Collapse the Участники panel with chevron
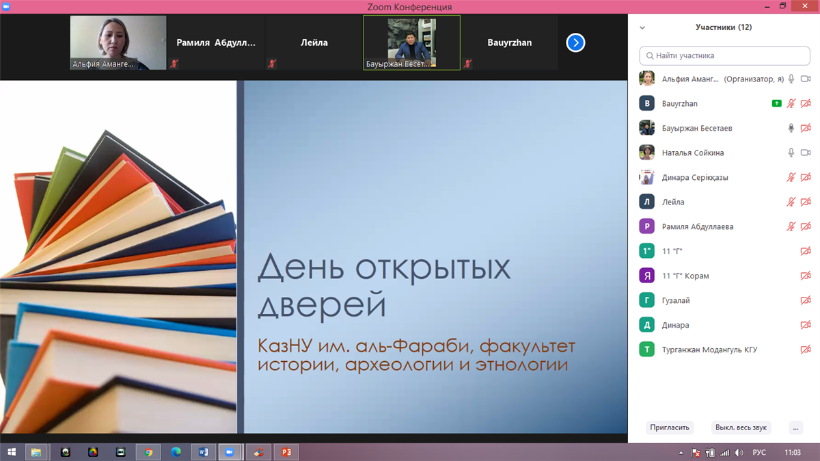 coord(642,28)
